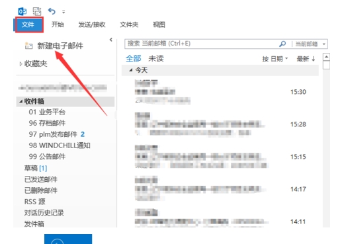Toggle the 最新 sort order
Screen dimensions: 344x244
pos(306,59)
